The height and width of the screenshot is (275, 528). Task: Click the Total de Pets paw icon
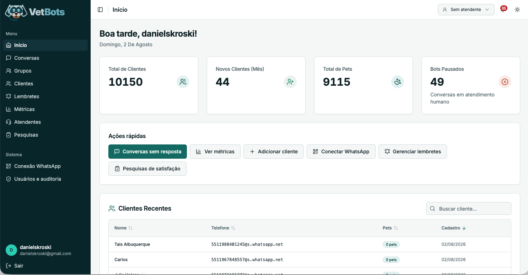[x=398, y=82]
